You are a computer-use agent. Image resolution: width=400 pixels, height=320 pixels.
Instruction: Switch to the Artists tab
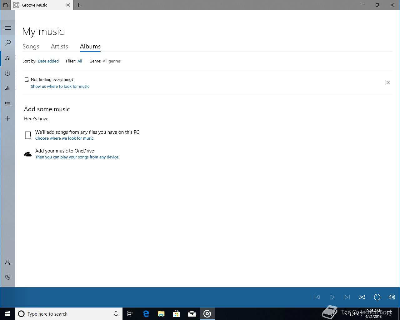[59, 46]
